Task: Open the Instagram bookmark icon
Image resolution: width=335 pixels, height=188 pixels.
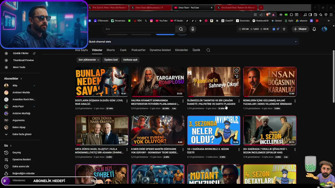Action: [x=151, y=21]
